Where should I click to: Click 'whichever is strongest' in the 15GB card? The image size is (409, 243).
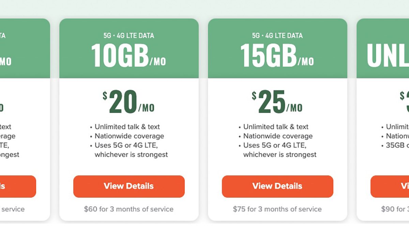coord(280,155)
